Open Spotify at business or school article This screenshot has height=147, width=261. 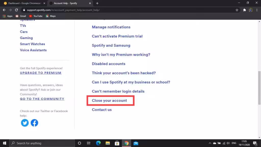131,82
